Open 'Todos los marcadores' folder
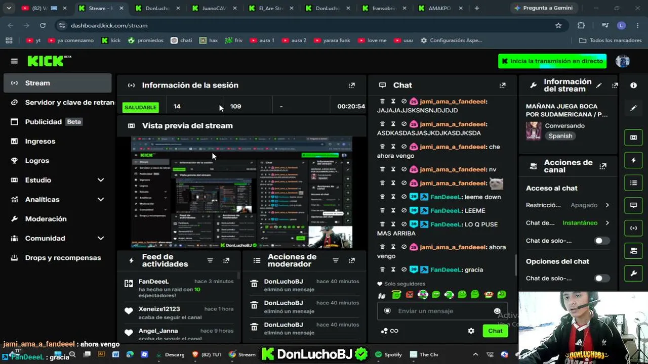648x364 pixels. point(610,40)
